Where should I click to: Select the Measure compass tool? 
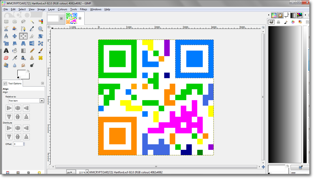click(6, 36)
